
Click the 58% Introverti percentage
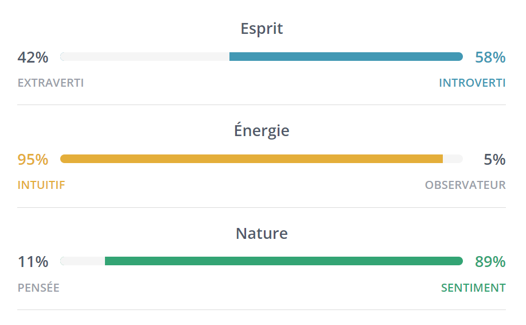point(490,57)
